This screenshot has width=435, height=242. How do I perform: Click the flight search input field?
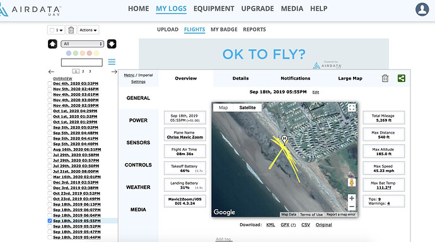pos(82,62)
